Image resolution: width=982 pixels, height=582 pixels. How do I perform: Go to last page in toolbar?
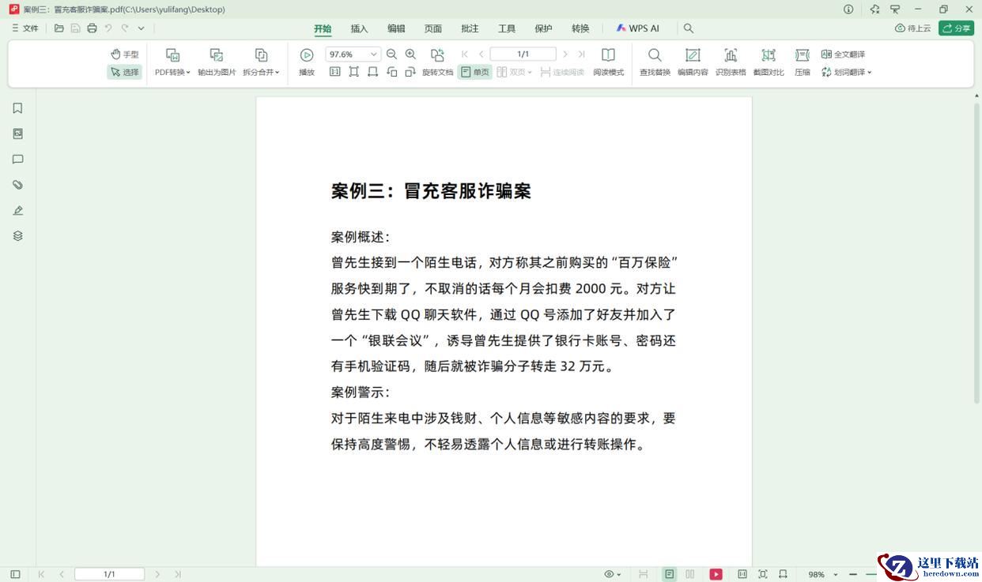(x=581, y=54)
